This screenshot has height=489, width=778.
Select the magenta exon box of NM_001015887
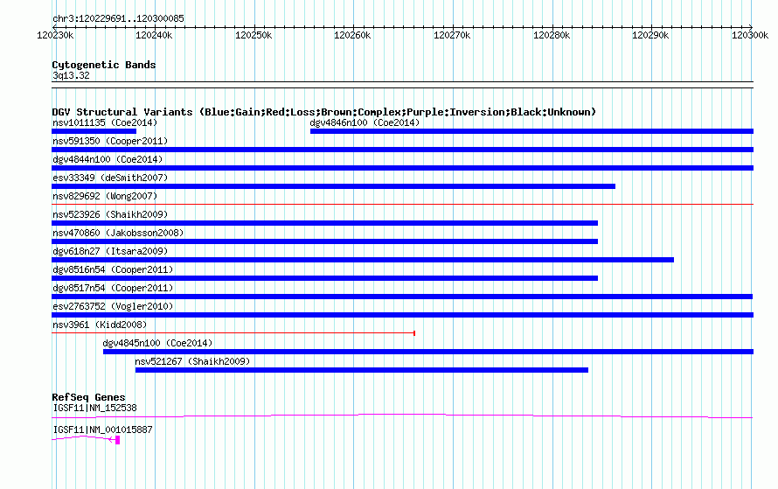point(118,440)
